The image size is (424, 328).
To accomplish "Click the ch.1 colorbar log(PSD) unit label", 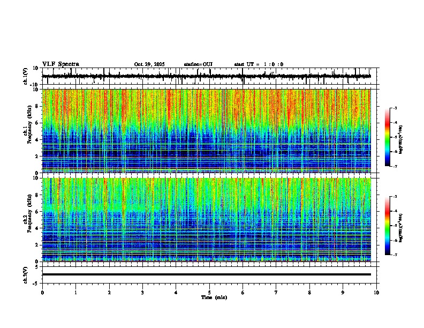I will (401, 140).
